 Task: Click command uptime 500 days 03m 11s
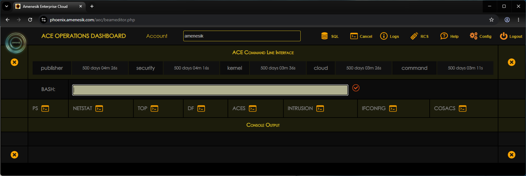click(465, 68)
